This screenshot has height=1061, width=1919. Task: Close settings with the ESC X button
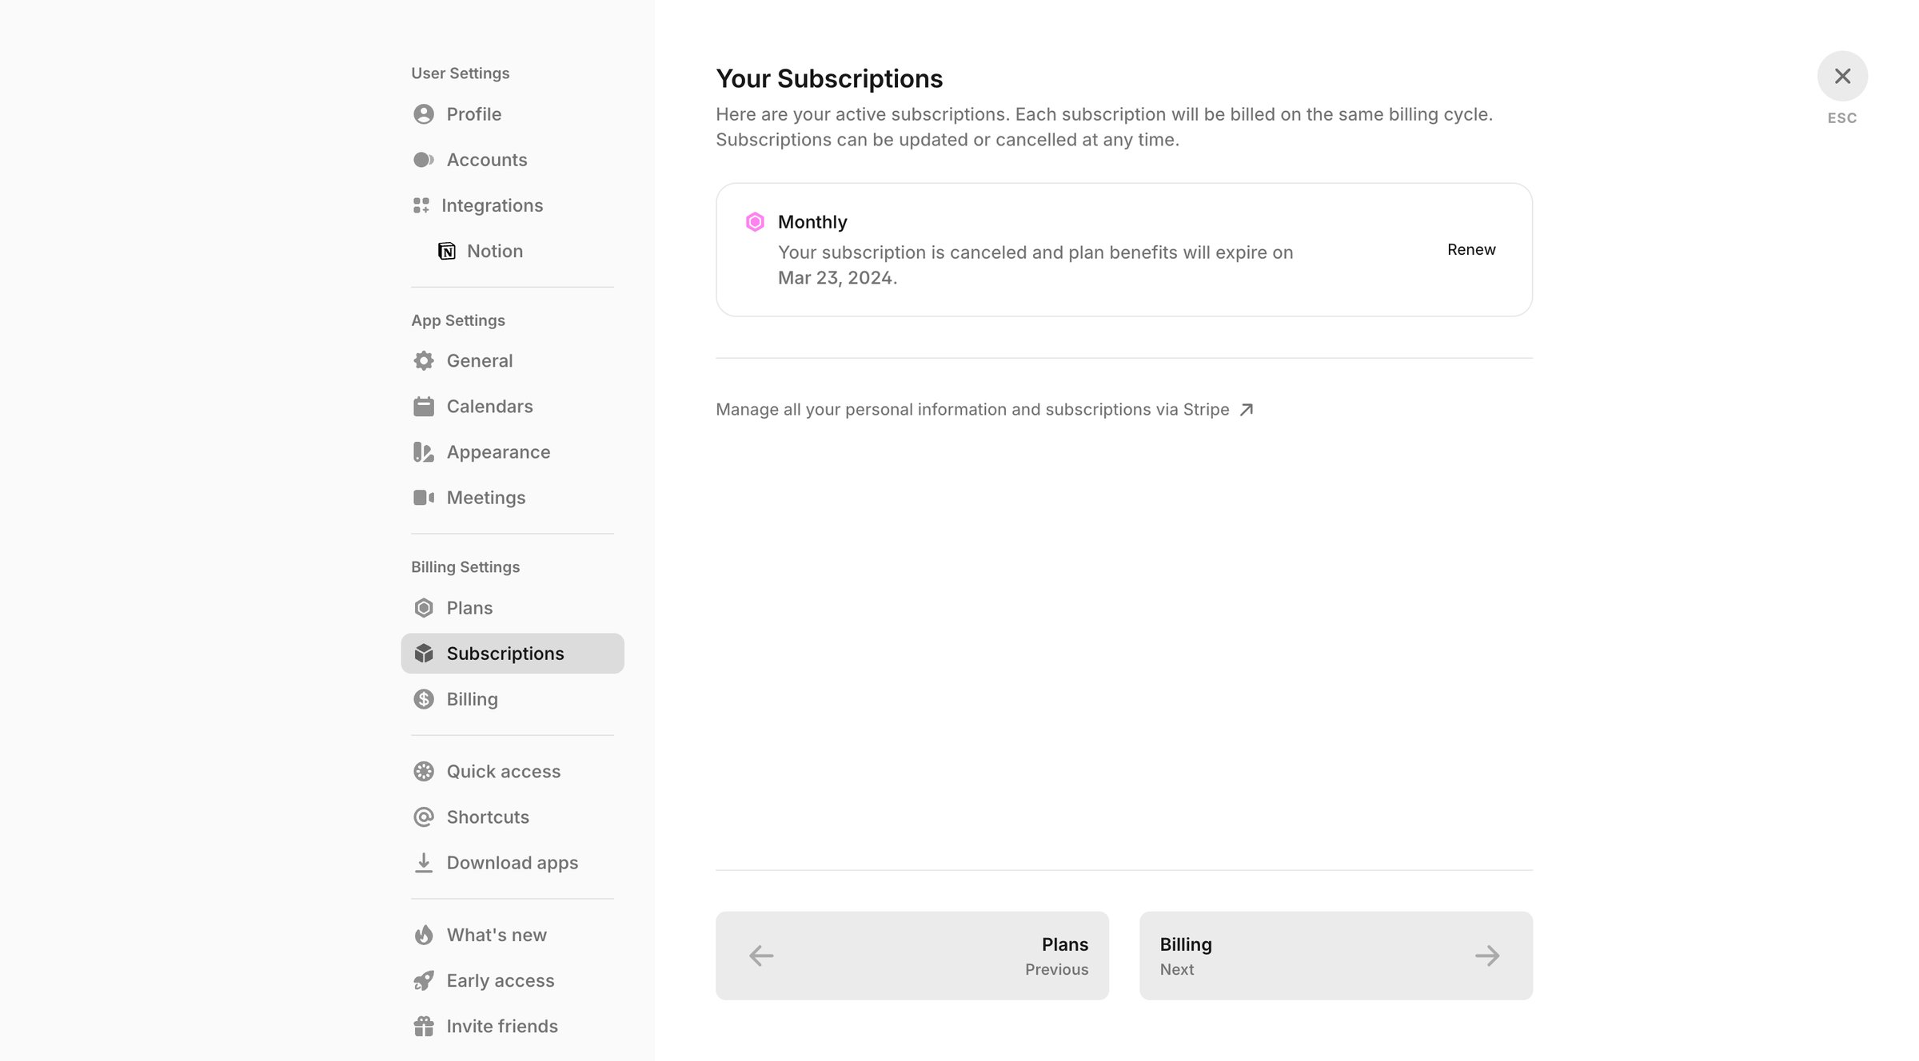(x=1842, y=76)
